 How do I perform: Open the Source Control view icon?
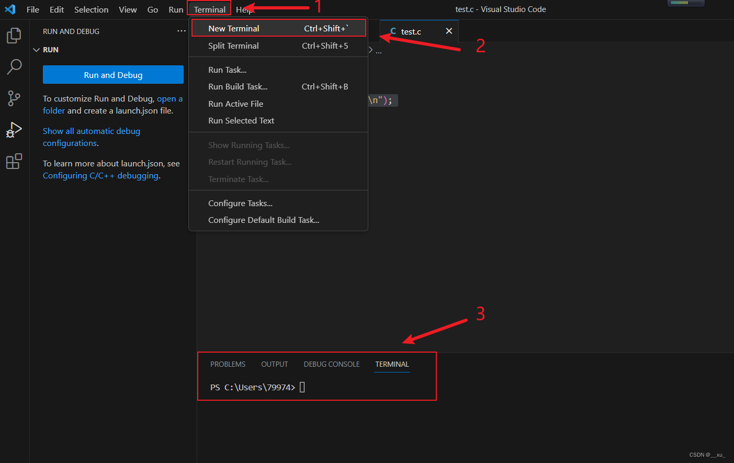(14, 98)
